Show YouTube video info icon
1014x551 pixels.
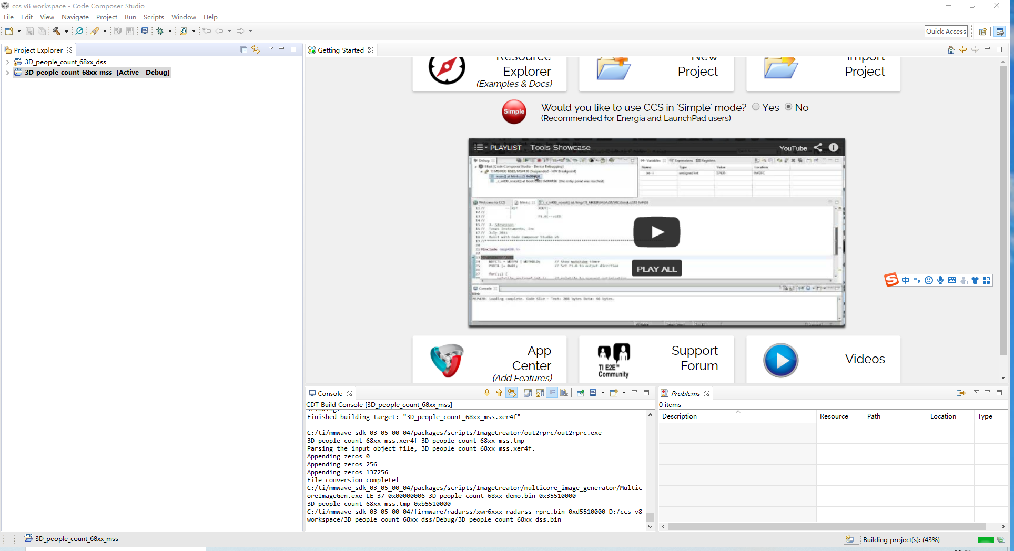tap(834, 148)
